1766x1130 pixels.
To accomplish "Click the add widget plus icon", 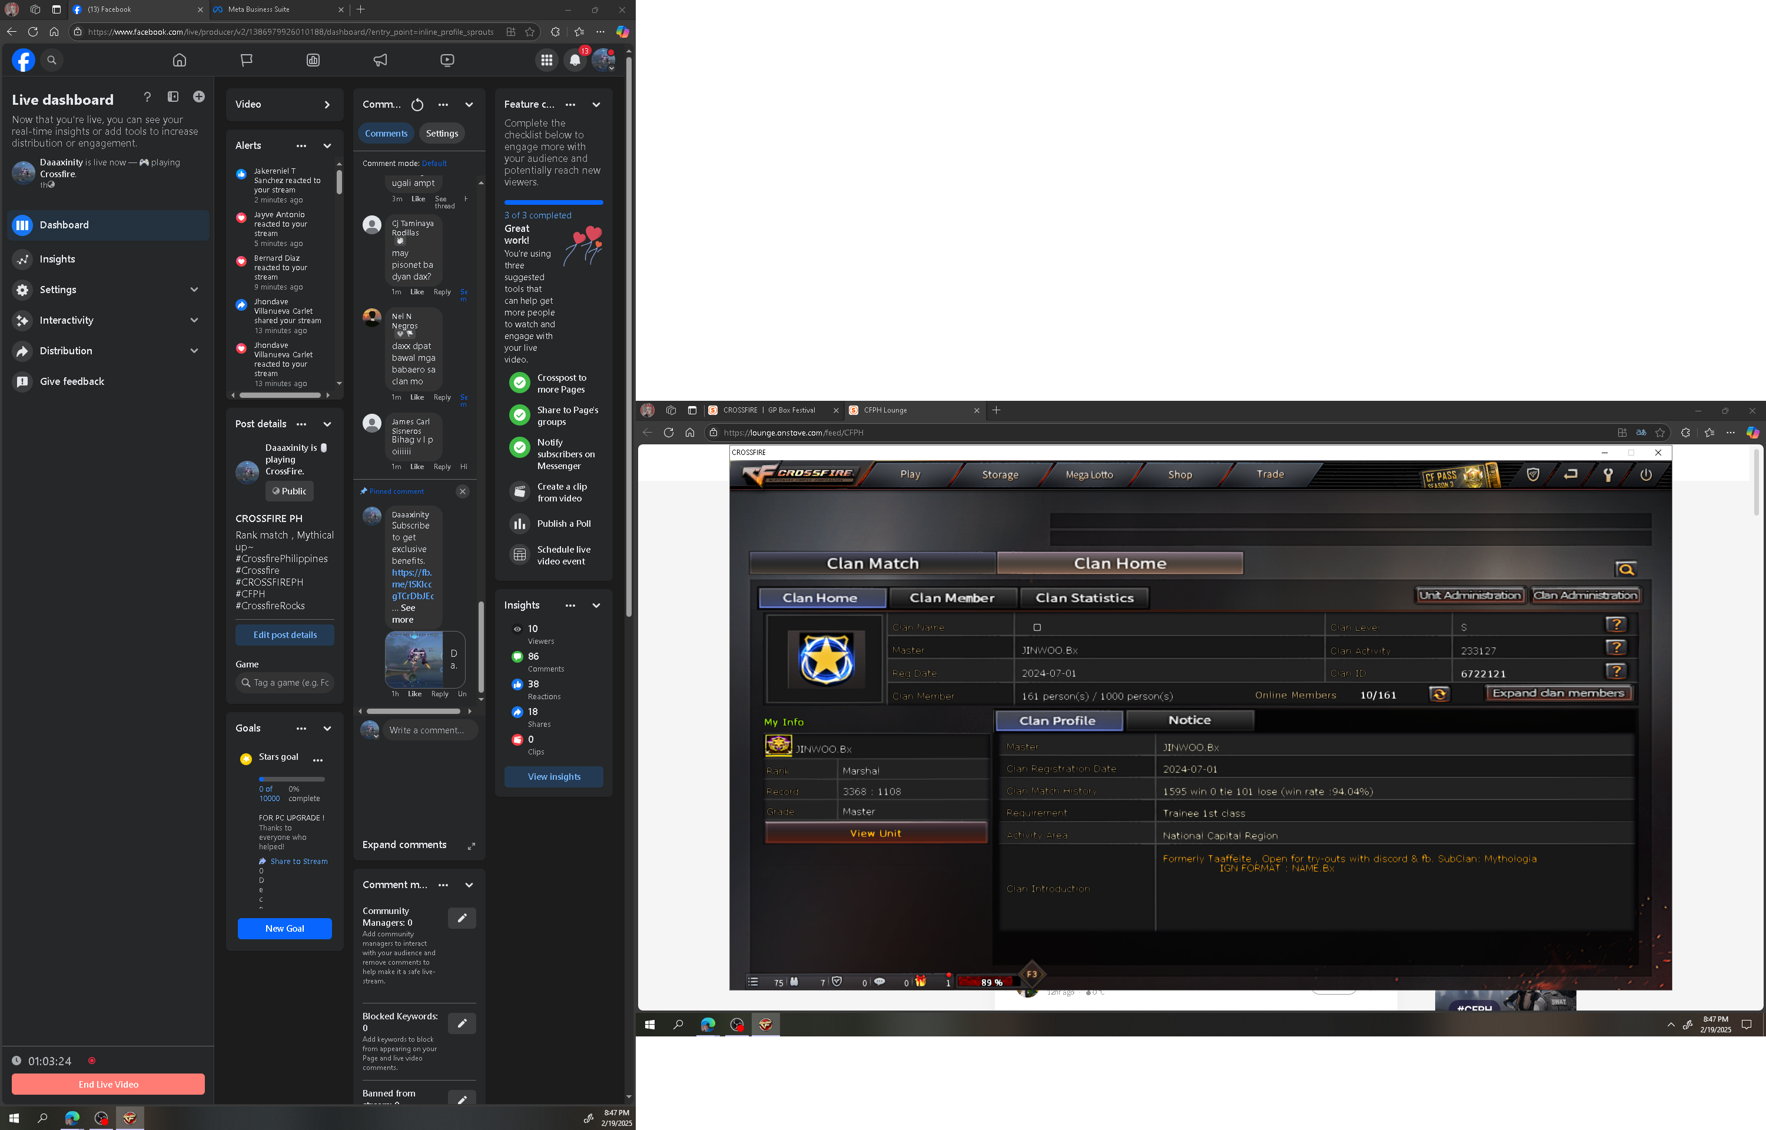I will coord(199,97).
